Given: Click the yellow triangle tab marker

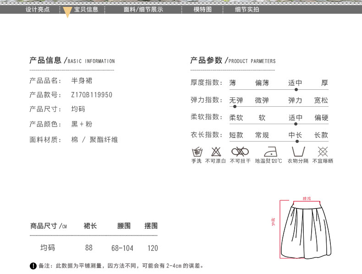Looking at the screenshot, I should click(x=67, y=12).
